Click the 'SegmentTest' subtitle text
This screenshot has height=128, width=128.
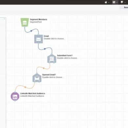pyautogui.click(x=36, y=22)
